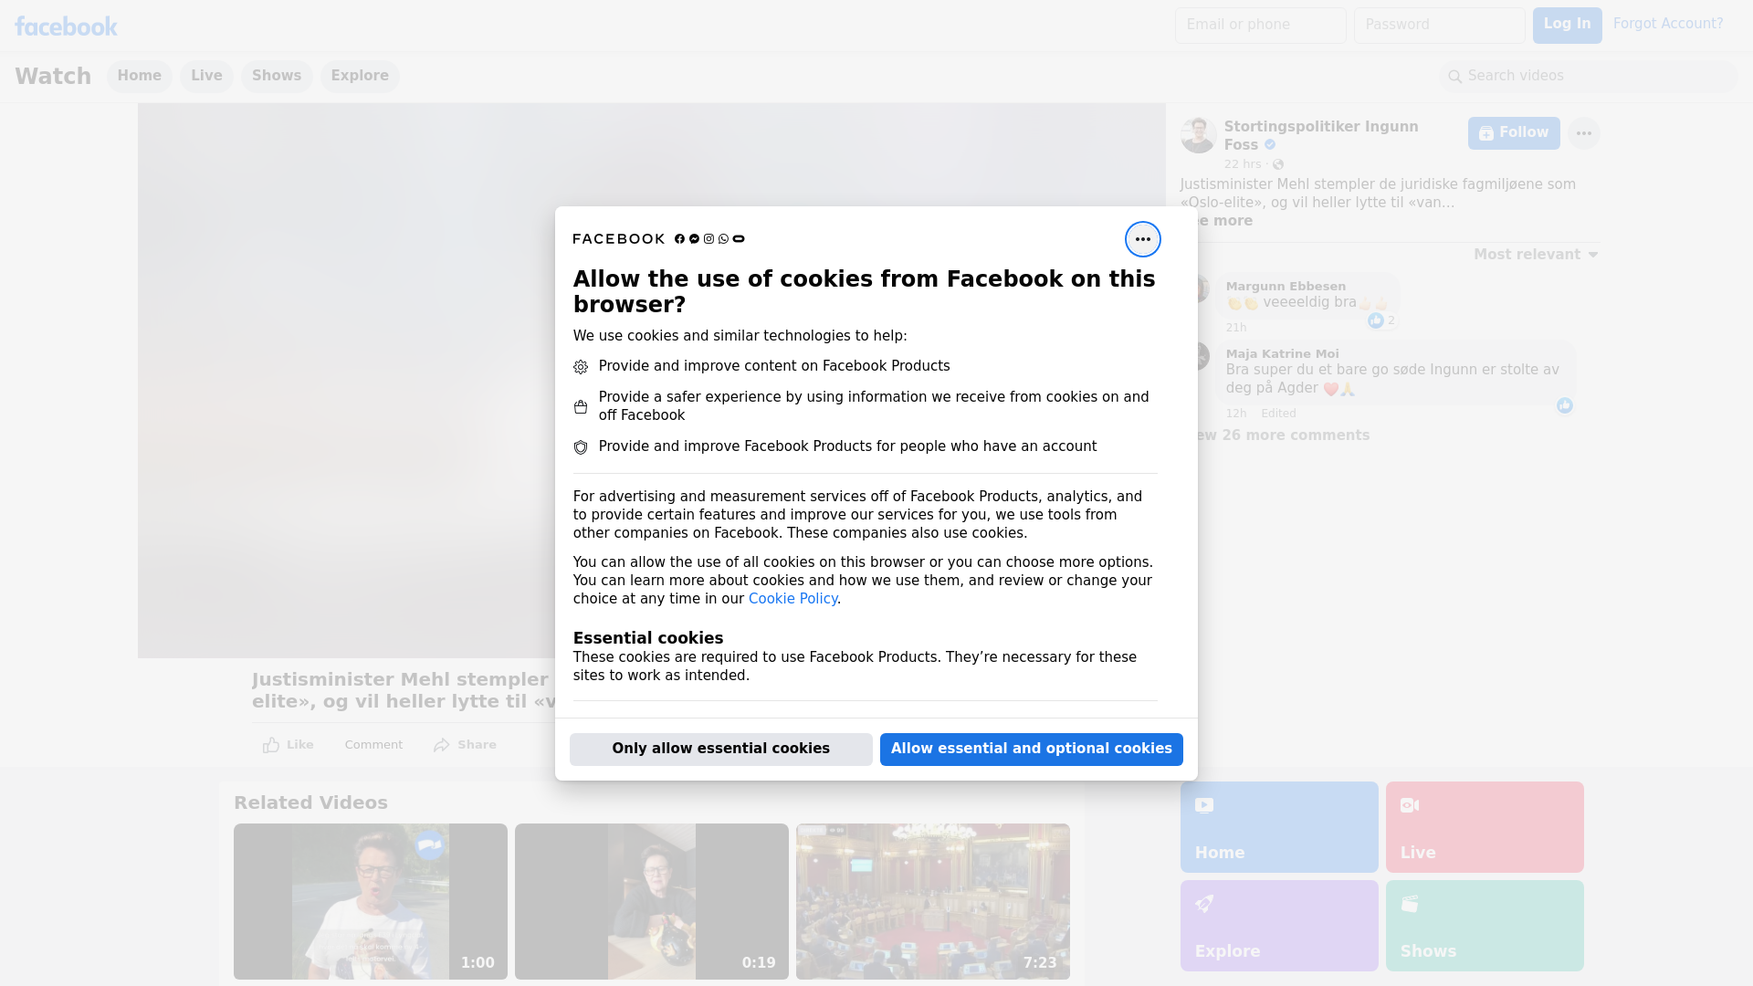Open the related video lasting 7:23
The width and height of the screenshot is (1753, 986).
click(933, 902)
